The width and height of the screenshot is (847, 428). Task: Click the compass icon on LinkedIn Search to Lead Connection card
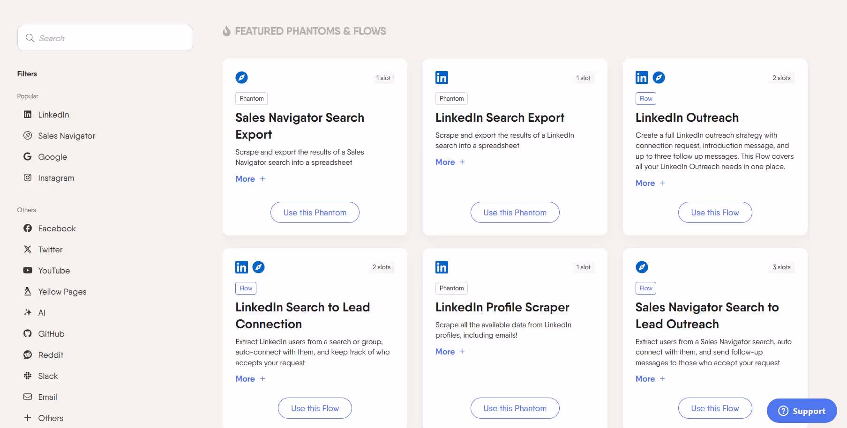pyautogui.click(x=258, y=267)
